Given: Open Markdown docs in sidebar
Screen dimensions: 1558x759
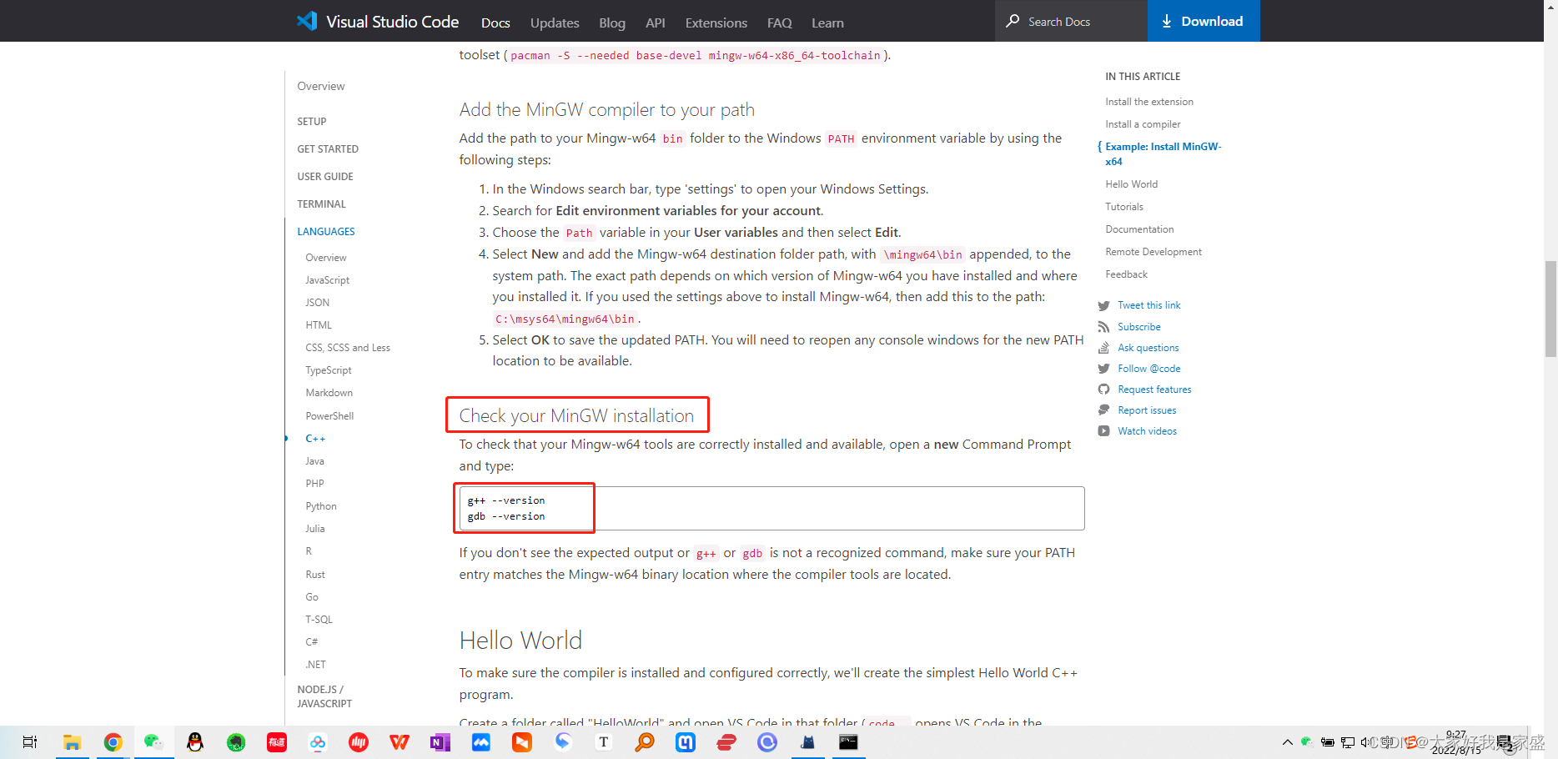Looking at the screenshot, I should click(x=329, y=393).
